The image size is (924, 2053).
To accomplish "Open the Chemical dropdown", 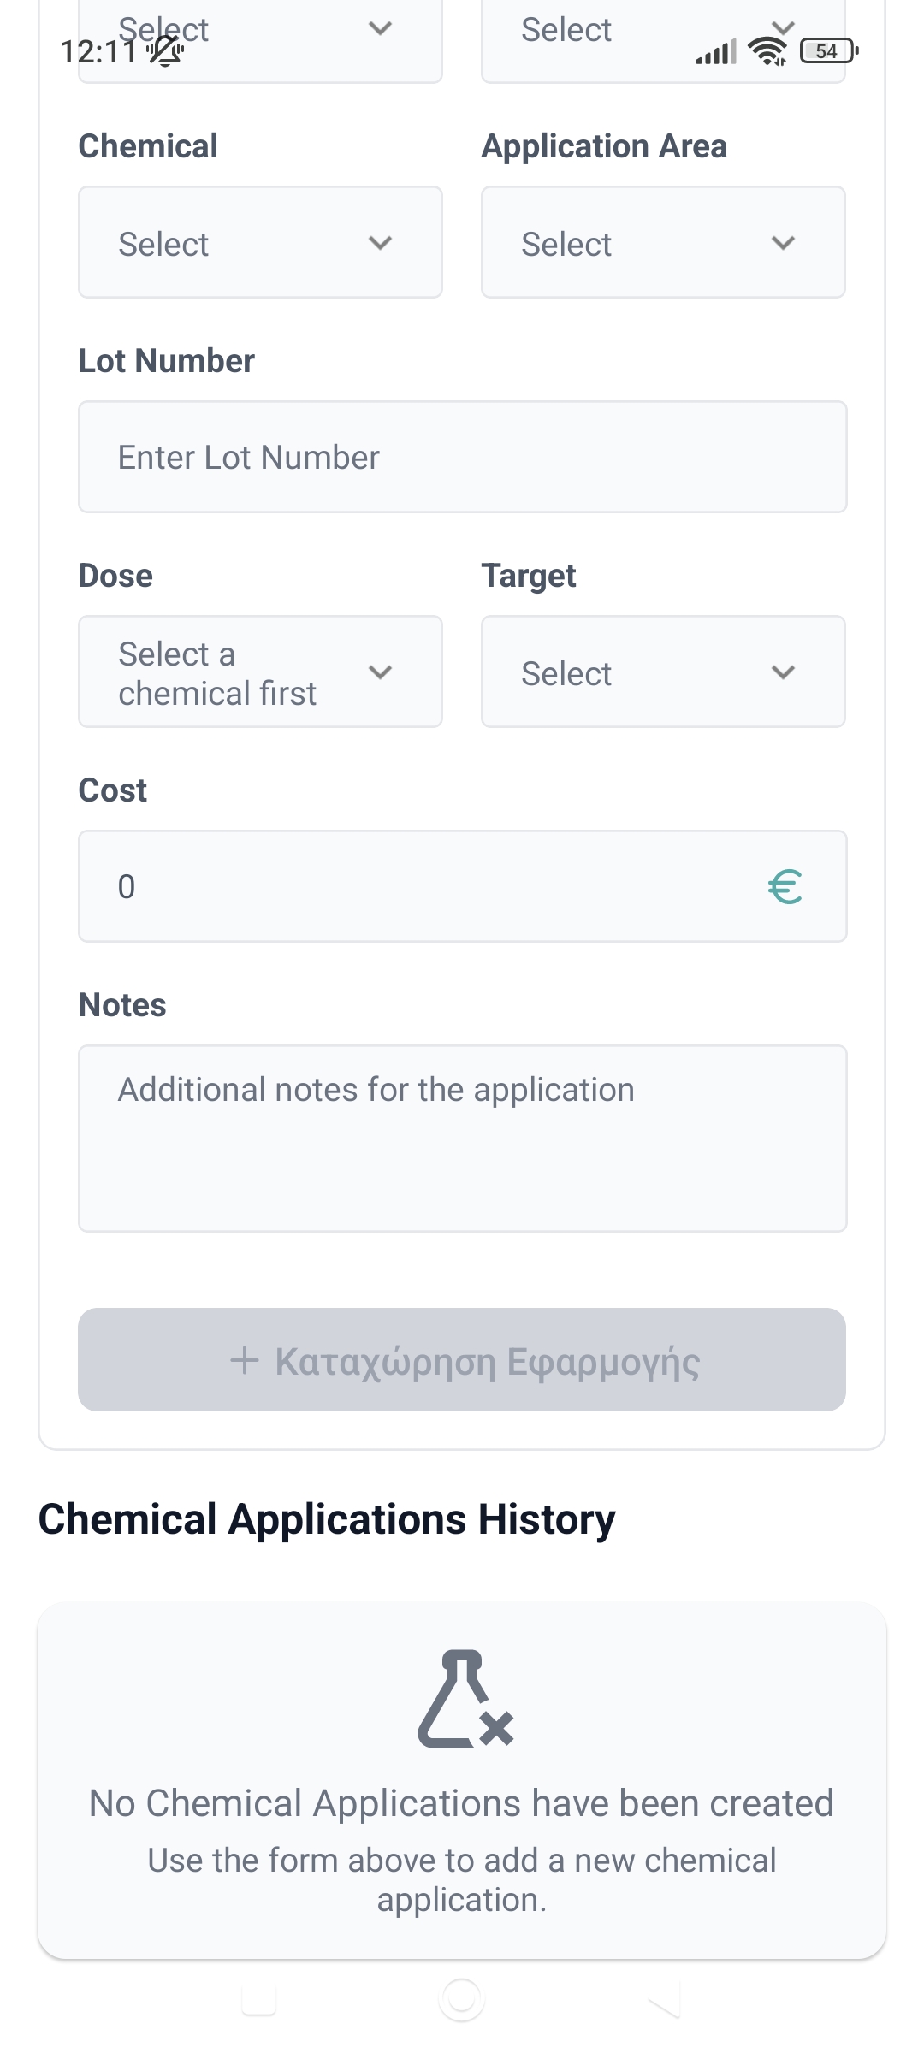I will 260,243.
